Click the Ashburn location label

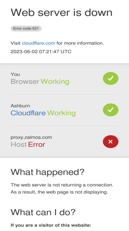tap(20, 106)
